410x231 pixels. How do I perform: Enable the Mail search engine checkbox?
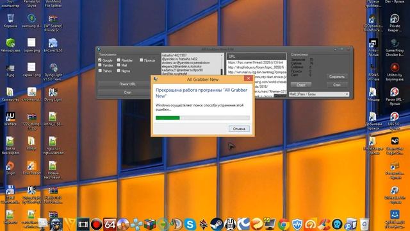tap(119, 65)
